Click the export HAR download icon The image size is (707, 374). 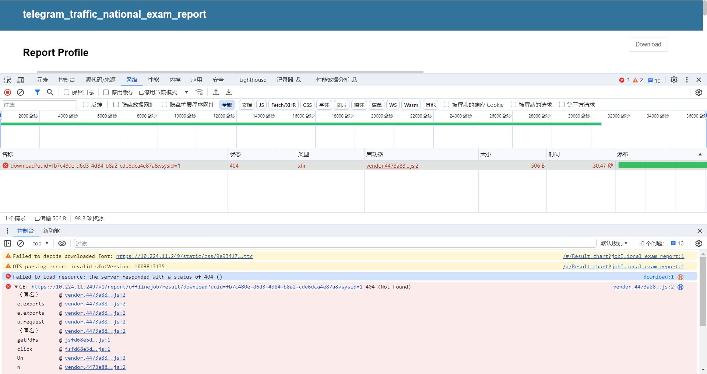pyautogui.click(x=229, y=92)
